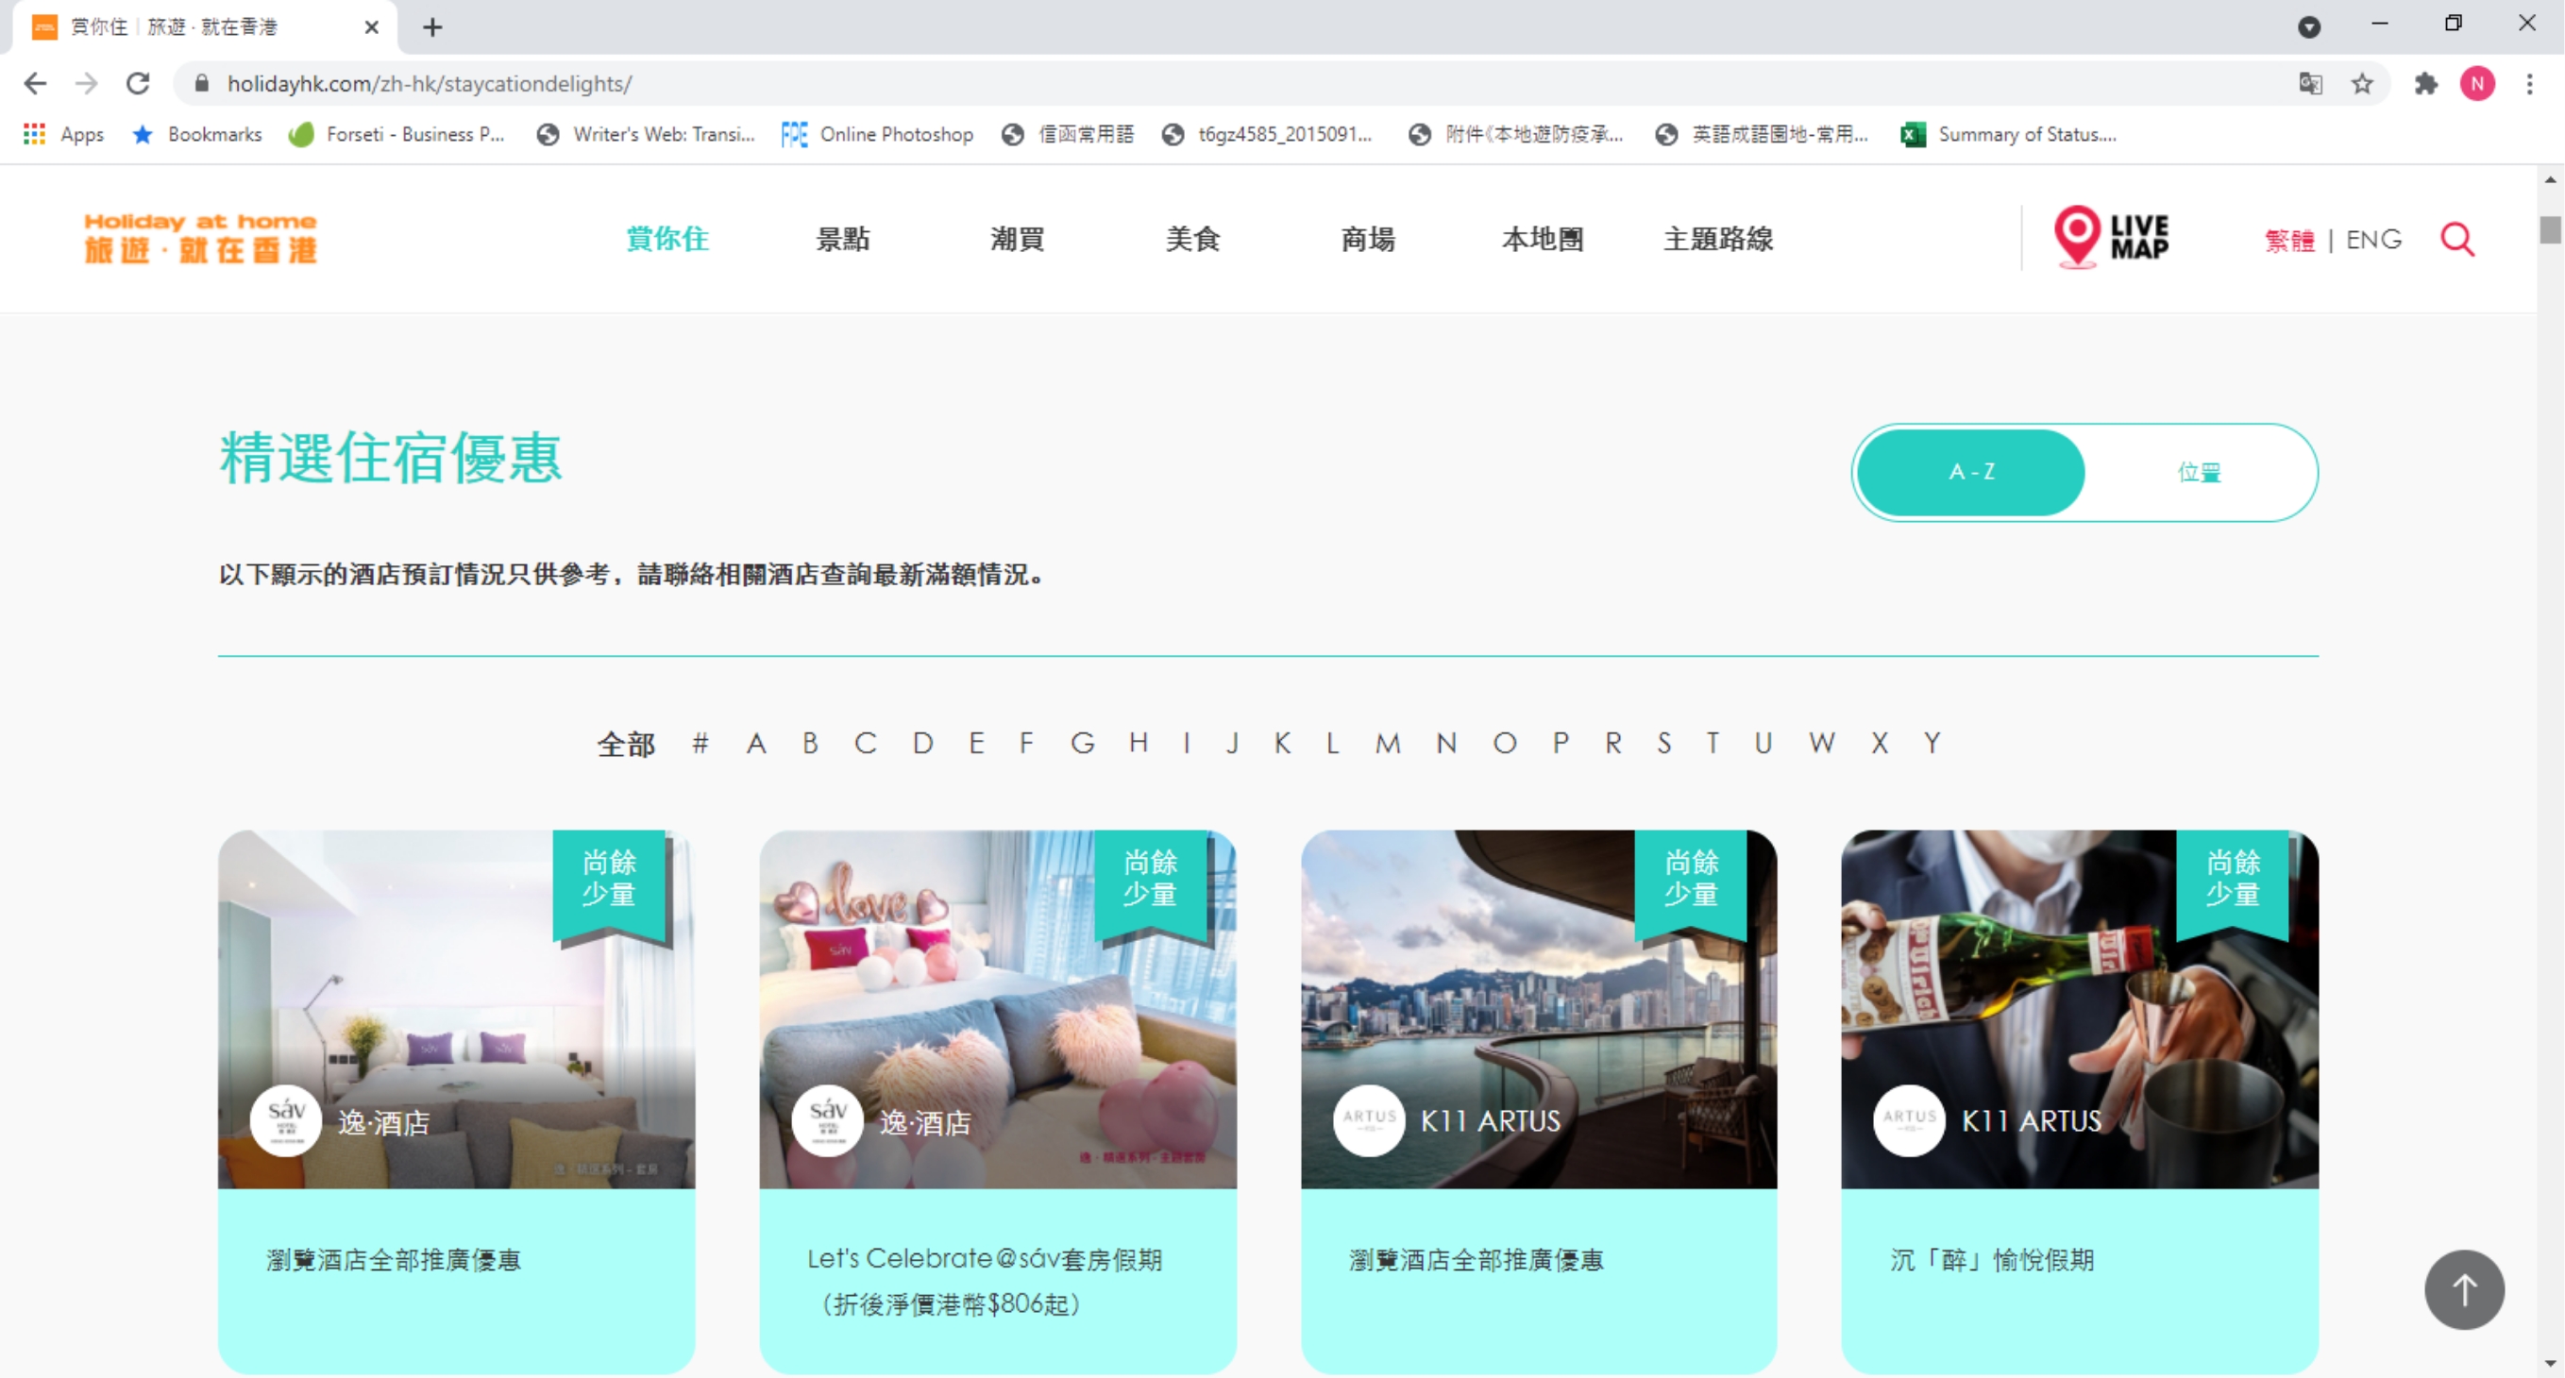
Task: Open the profile avatar N
Action: pyautogui.click(x=2477, y=84)
